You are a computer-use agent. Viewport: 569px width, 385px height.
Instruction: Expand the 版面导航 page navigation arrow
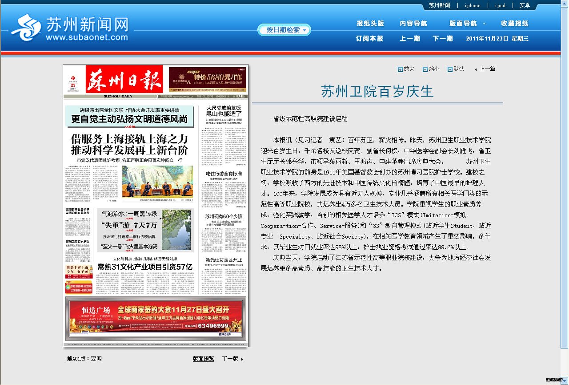pos(484,24)
